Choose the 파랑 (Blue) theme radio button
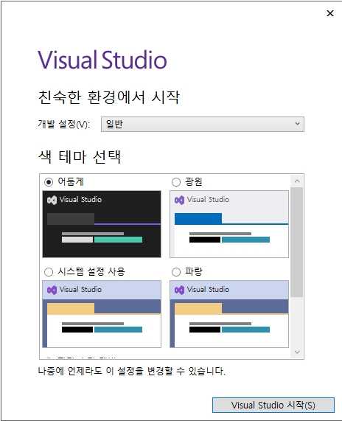 pos(176,272)
